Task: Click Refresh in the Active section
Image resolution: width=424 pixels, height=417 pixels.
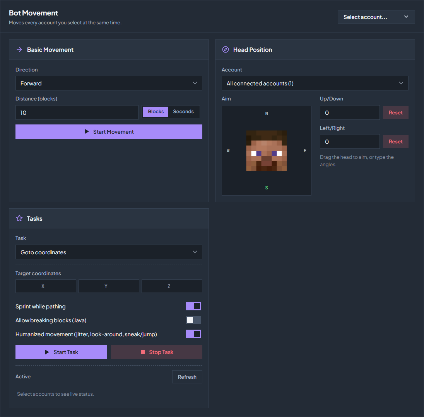Action: [187, 377]
